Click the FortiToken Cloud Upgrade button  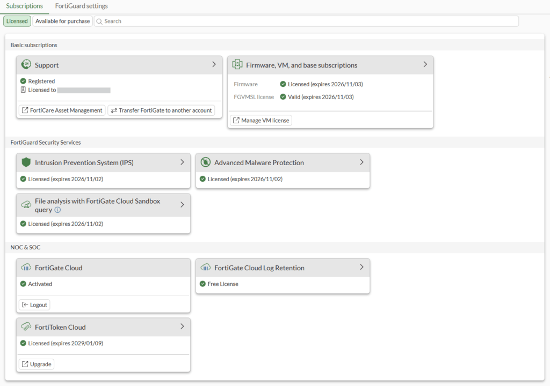click(37, 364)
